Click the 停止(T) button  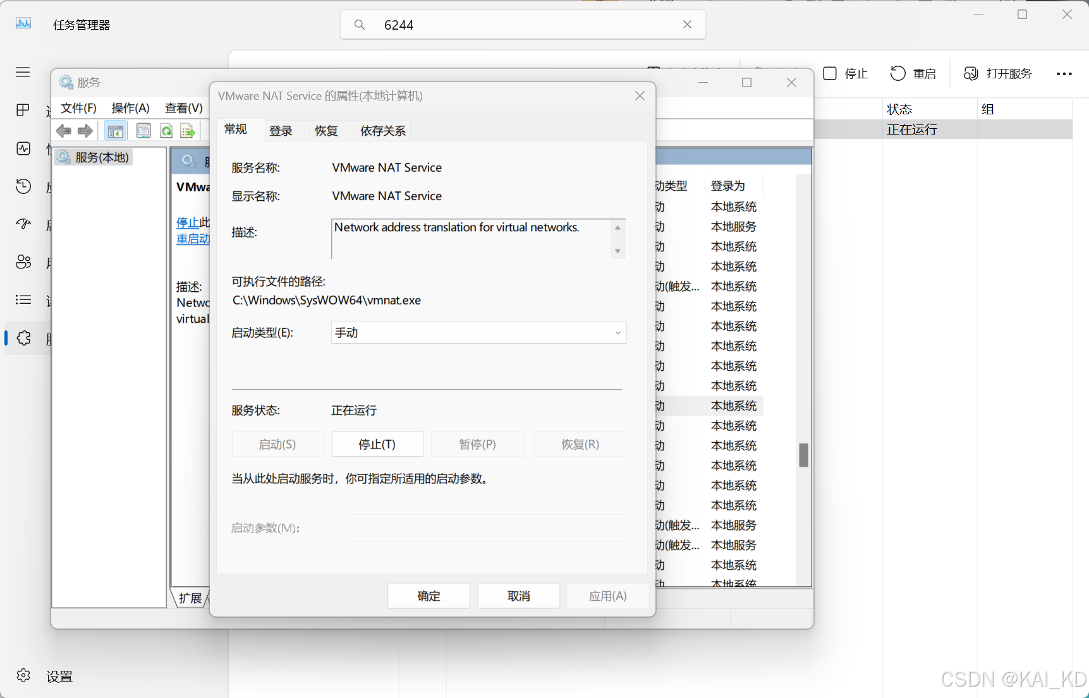pyautogui.click(x=377, y=444)
